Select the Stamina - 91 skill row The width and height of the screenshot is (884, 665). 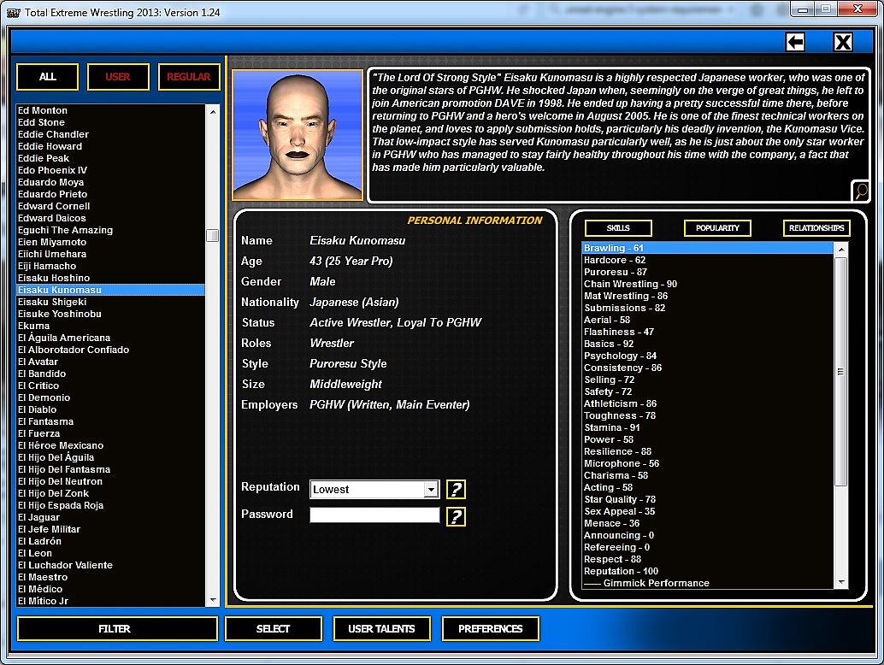tap(708, 427)
